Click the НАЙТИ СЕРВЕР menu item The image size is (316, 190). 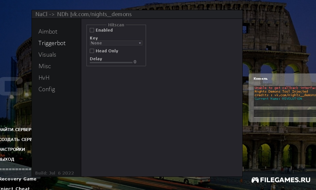[x=16, y=130]
